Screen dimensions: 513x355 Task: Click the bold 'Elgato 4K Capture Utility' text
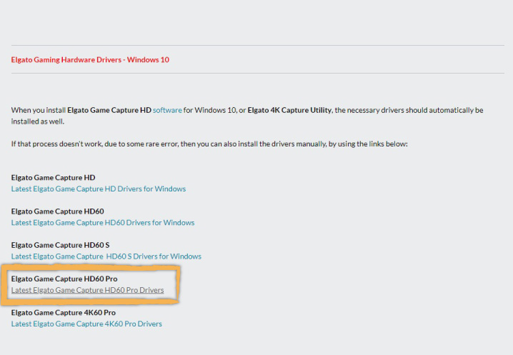289,110
